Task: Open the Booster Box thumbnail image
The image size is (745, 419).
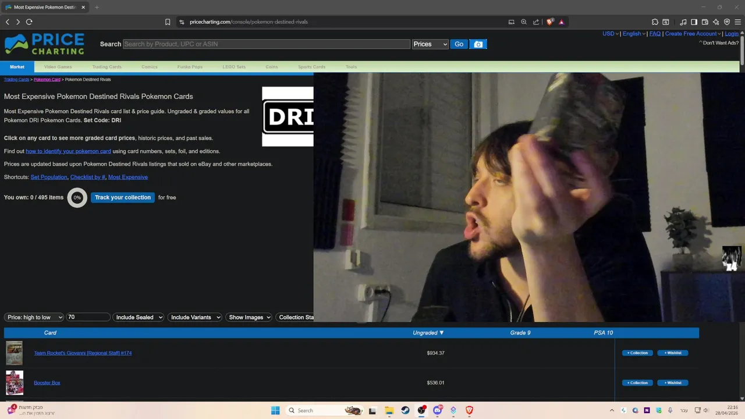Action: [x=15, y=383]
